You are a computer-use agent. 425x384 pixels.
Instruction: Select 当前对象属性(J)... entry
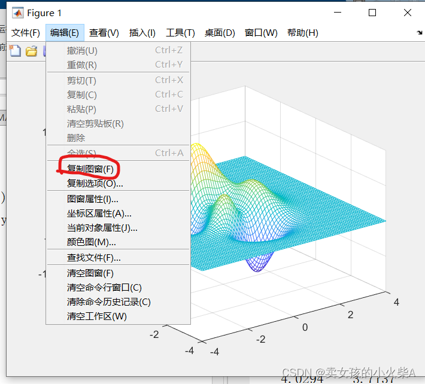[x=118, y=228]
